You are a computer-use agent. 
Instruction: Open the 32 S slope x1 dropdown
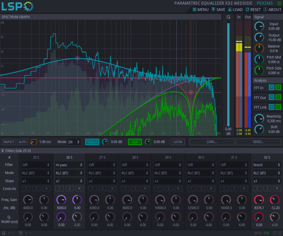(267, 181)
